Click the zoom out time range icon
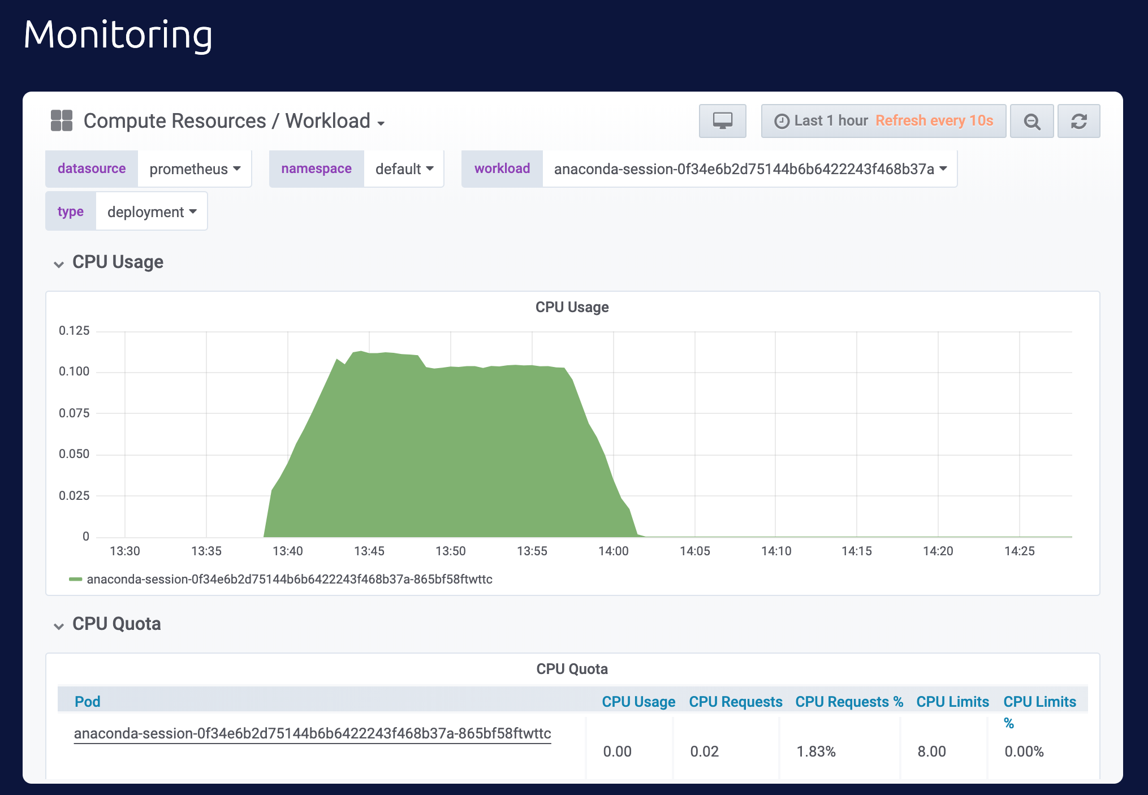The width and height of the screenshot is (1148, 795). click(1032, 121)
